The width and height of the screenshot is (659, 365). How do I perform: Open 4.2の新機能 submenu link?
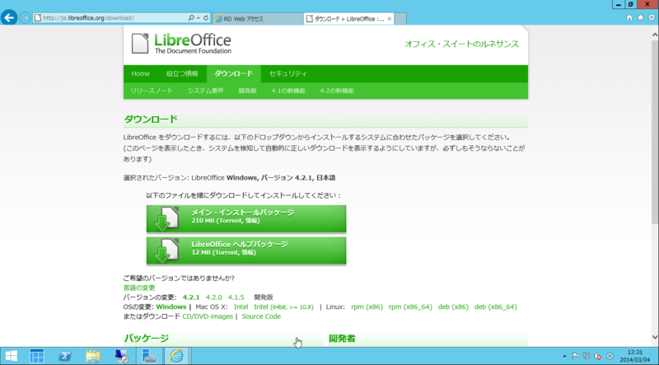(x=337, y=91)
